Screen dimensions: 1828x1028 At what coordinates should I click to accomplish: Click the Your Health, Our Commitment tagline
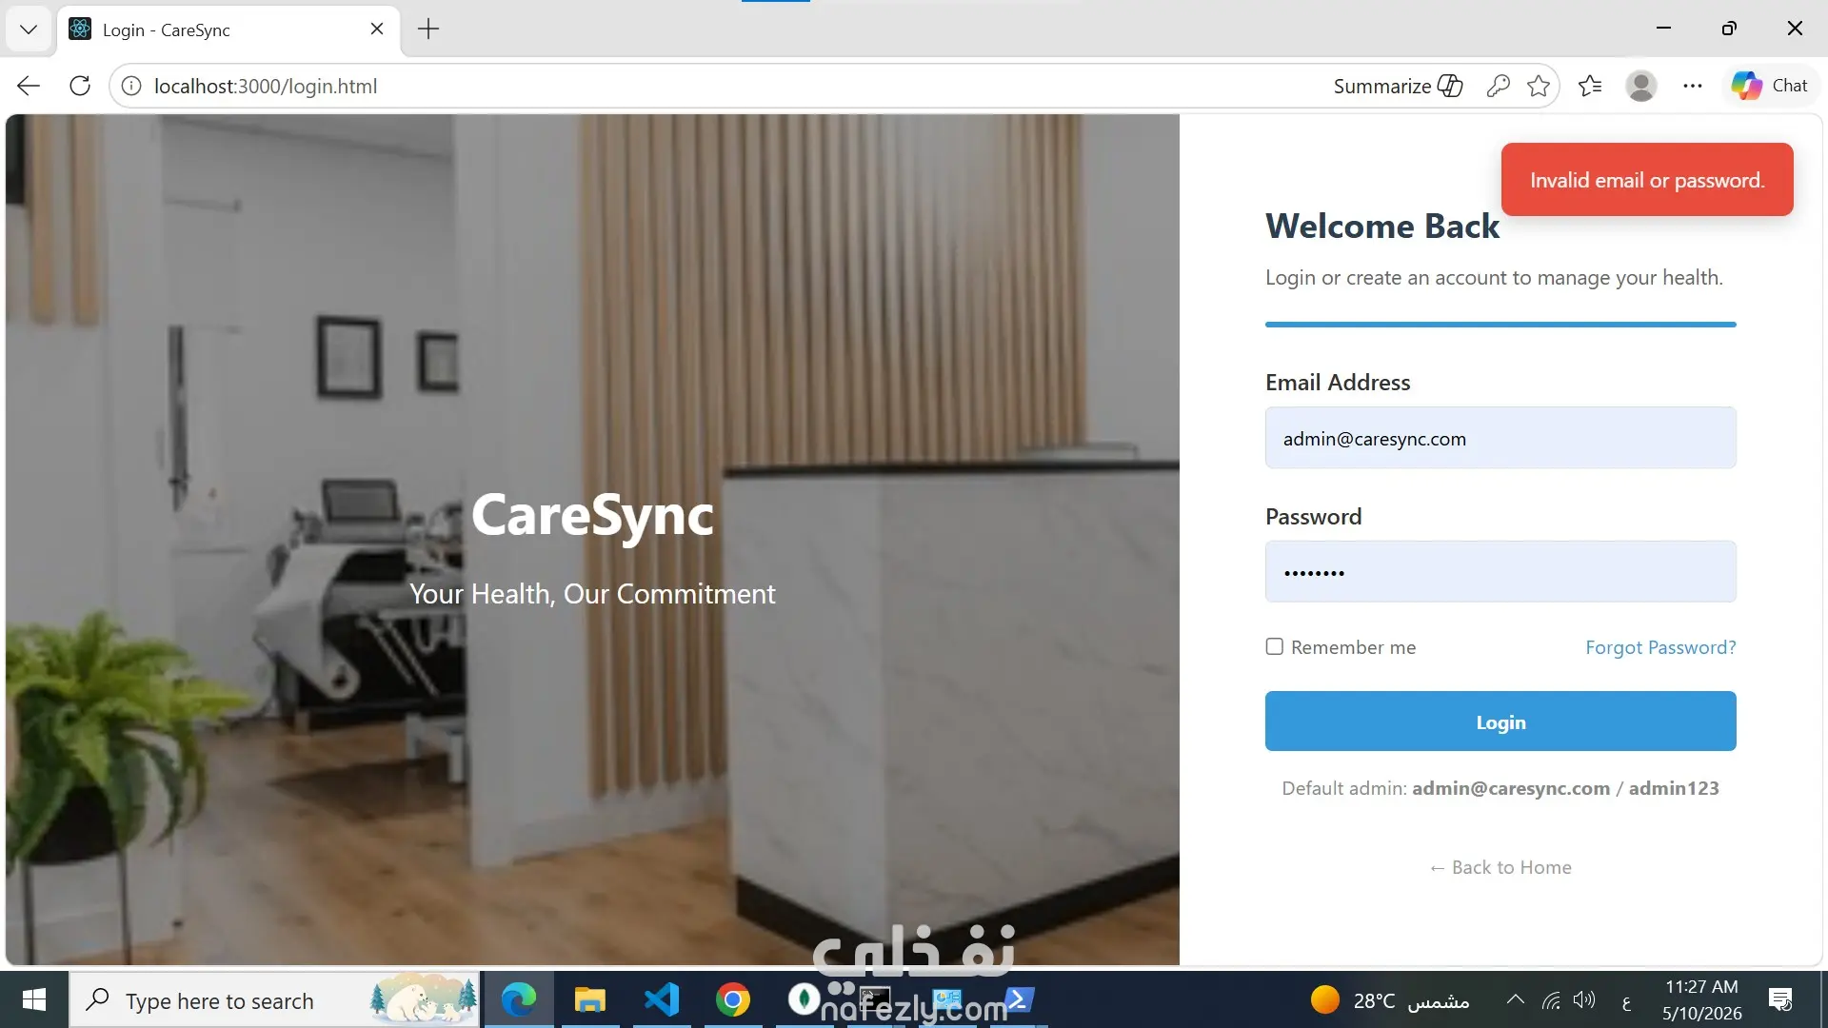point(592,594)
